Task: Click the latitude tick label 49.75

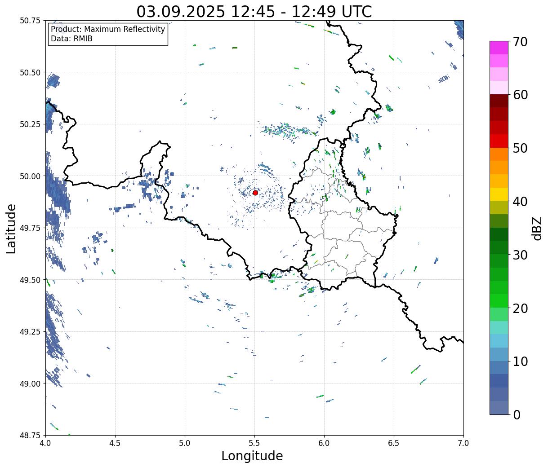Action: [x=30, y=228]
